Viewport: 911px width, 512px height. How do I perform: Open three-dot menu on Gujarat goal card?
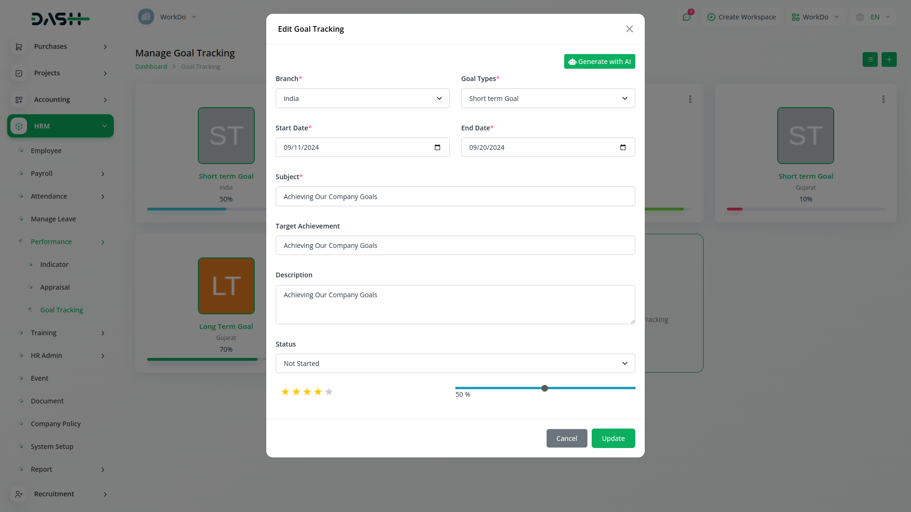click(883, 99)
